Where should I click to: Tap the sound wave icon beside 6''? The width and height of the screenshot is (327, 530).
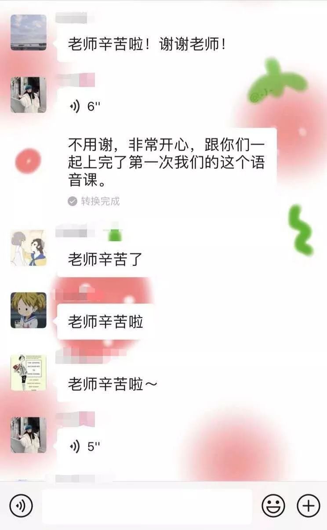pyautogui.click(x=75, y=106)
